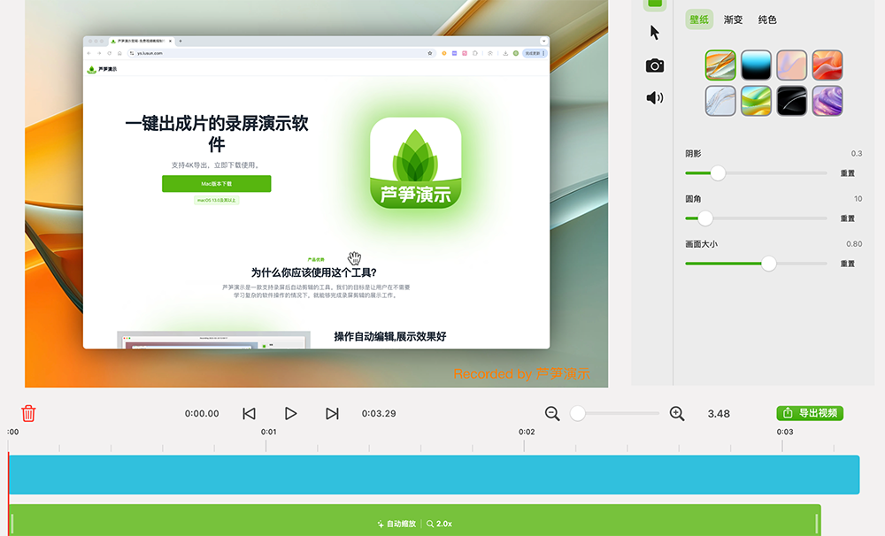Viewport: 885px width, 536px height.
Task: Adjust the 圆角 corner radius slider handle
Action: (x=705, y=218)
